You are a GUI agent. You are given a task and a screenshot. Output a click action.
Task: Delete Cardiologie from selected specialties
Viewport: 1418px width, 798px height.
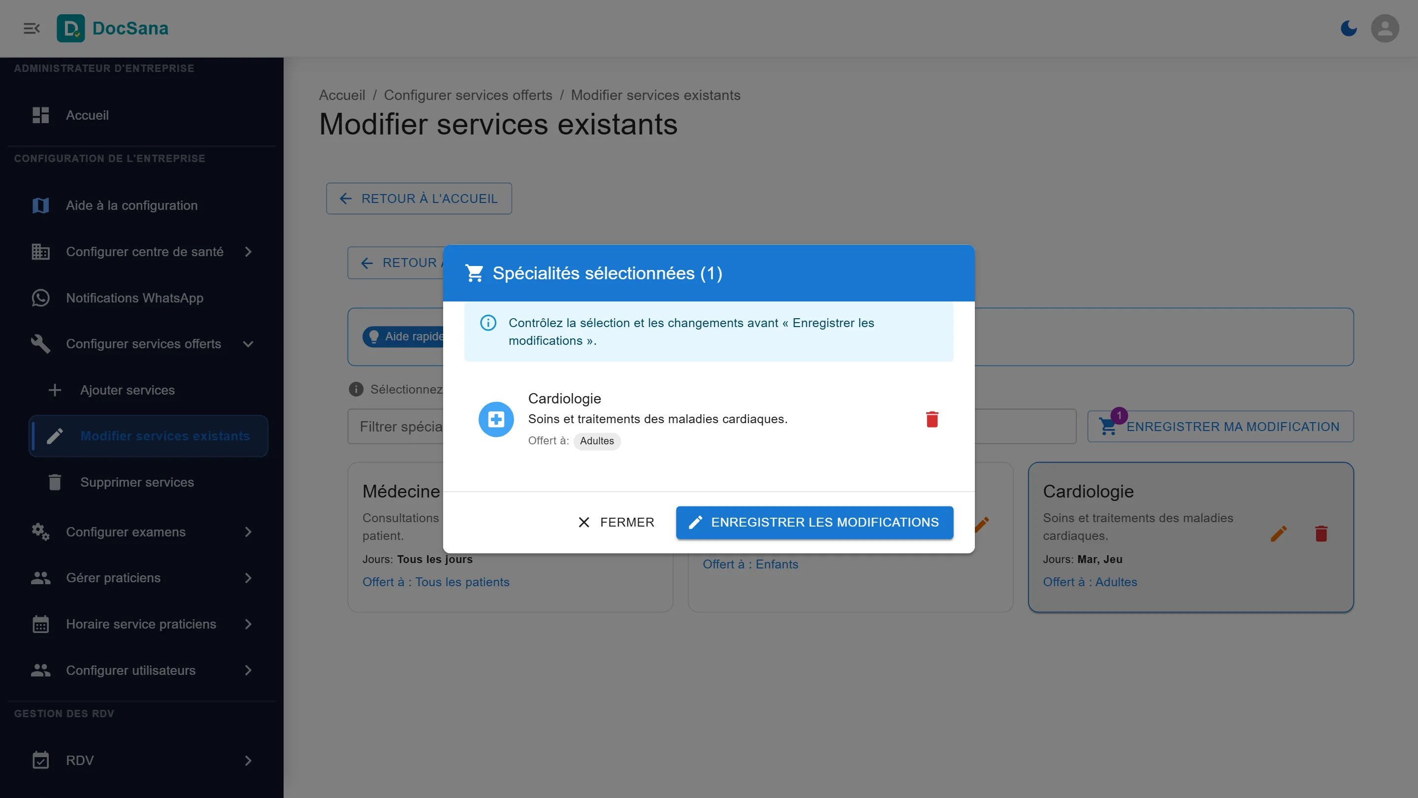[x=932, y=419]
